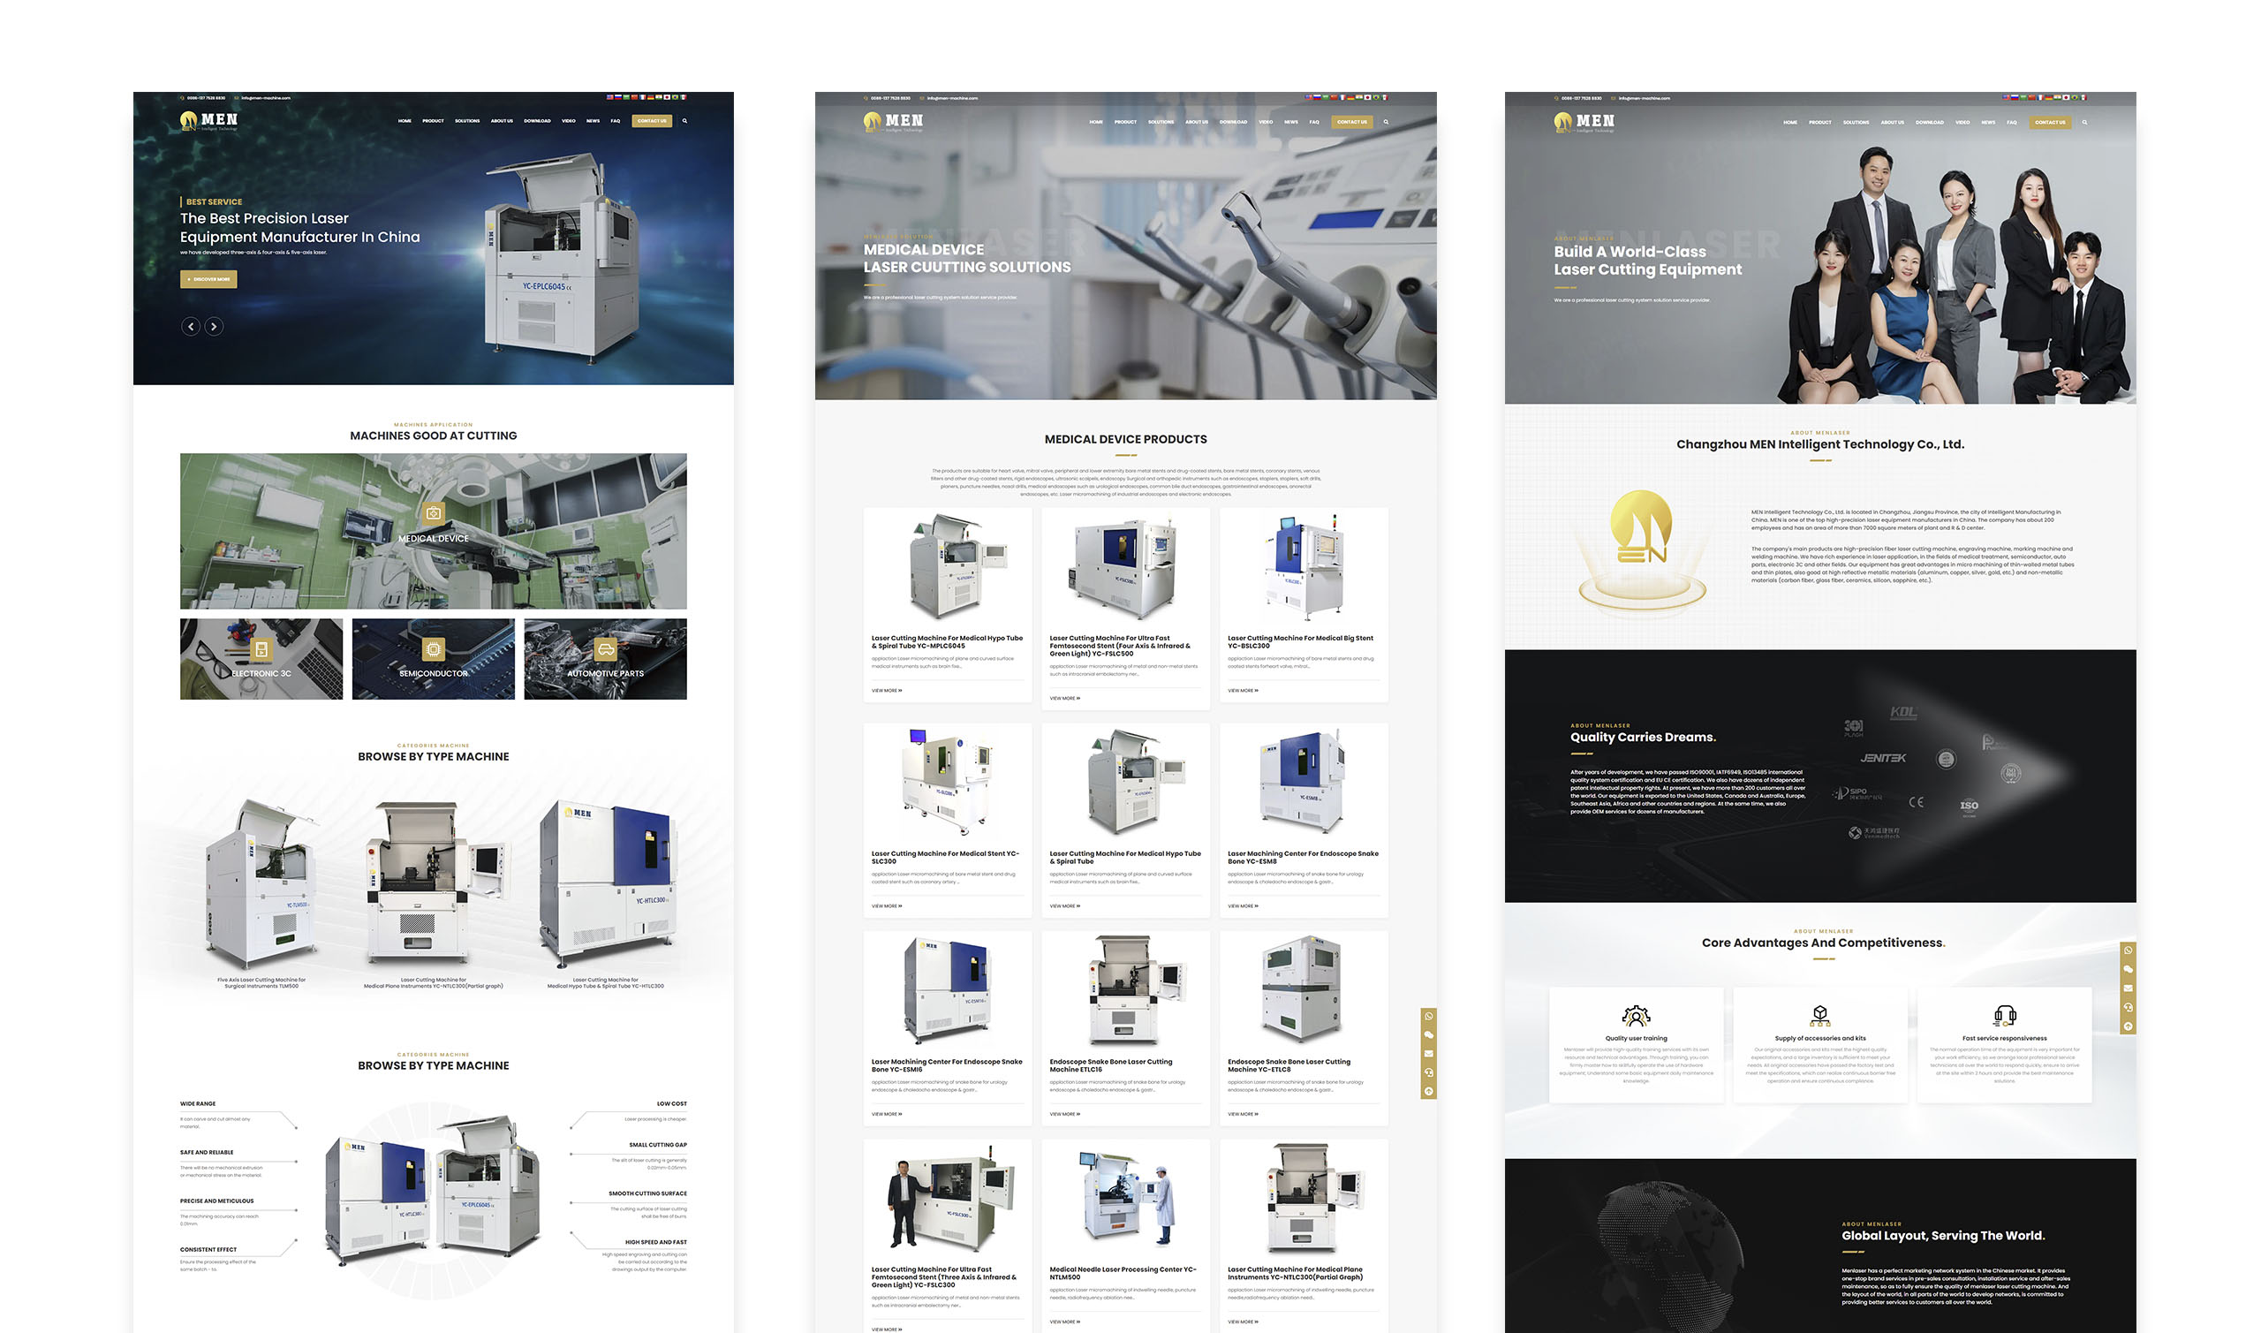Click search icon in the team photo page header

point(2084,122)
